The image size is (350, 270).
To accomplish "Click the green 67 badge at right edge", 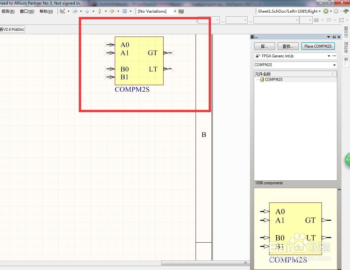I will coord(347,159).
